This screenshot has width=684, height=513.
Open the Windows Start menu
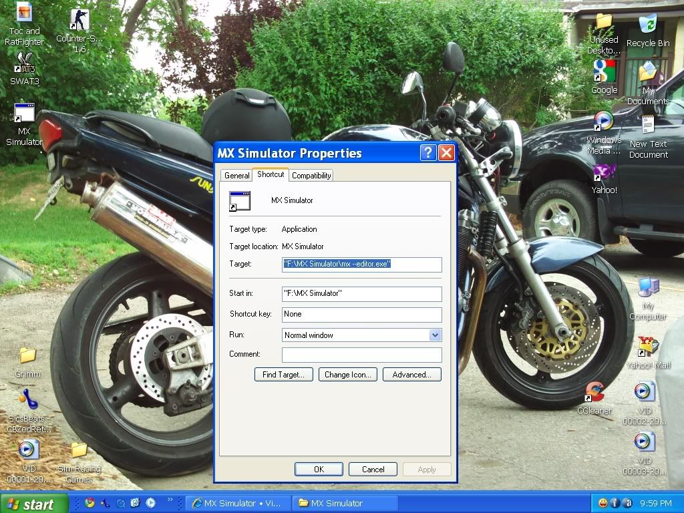33,504
